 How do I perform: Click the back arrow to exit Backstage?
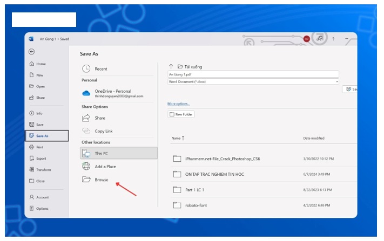31,52
